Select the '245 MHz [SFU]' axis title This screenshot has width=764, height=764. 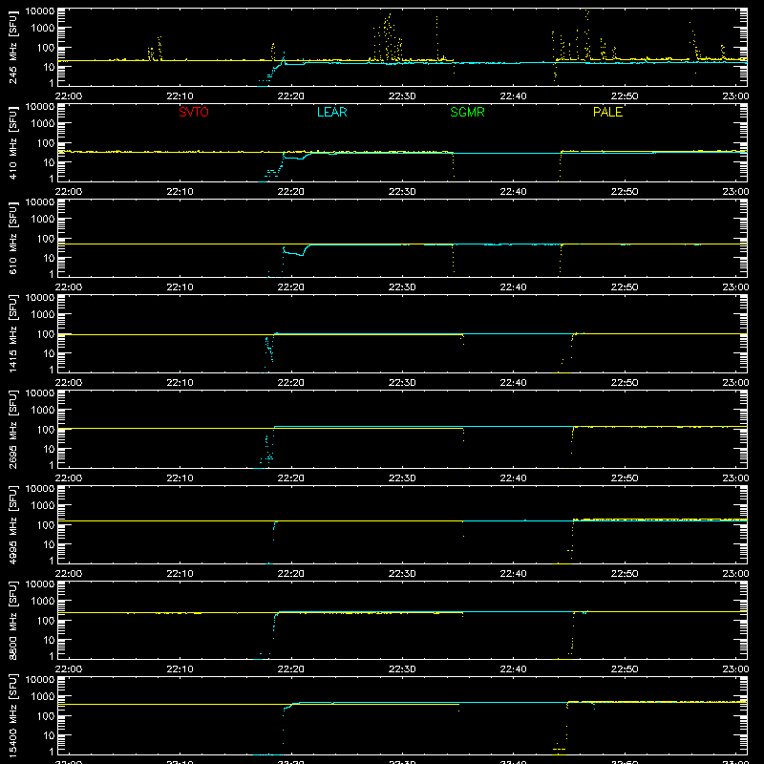pyautogui.click(x=13, y=47)
